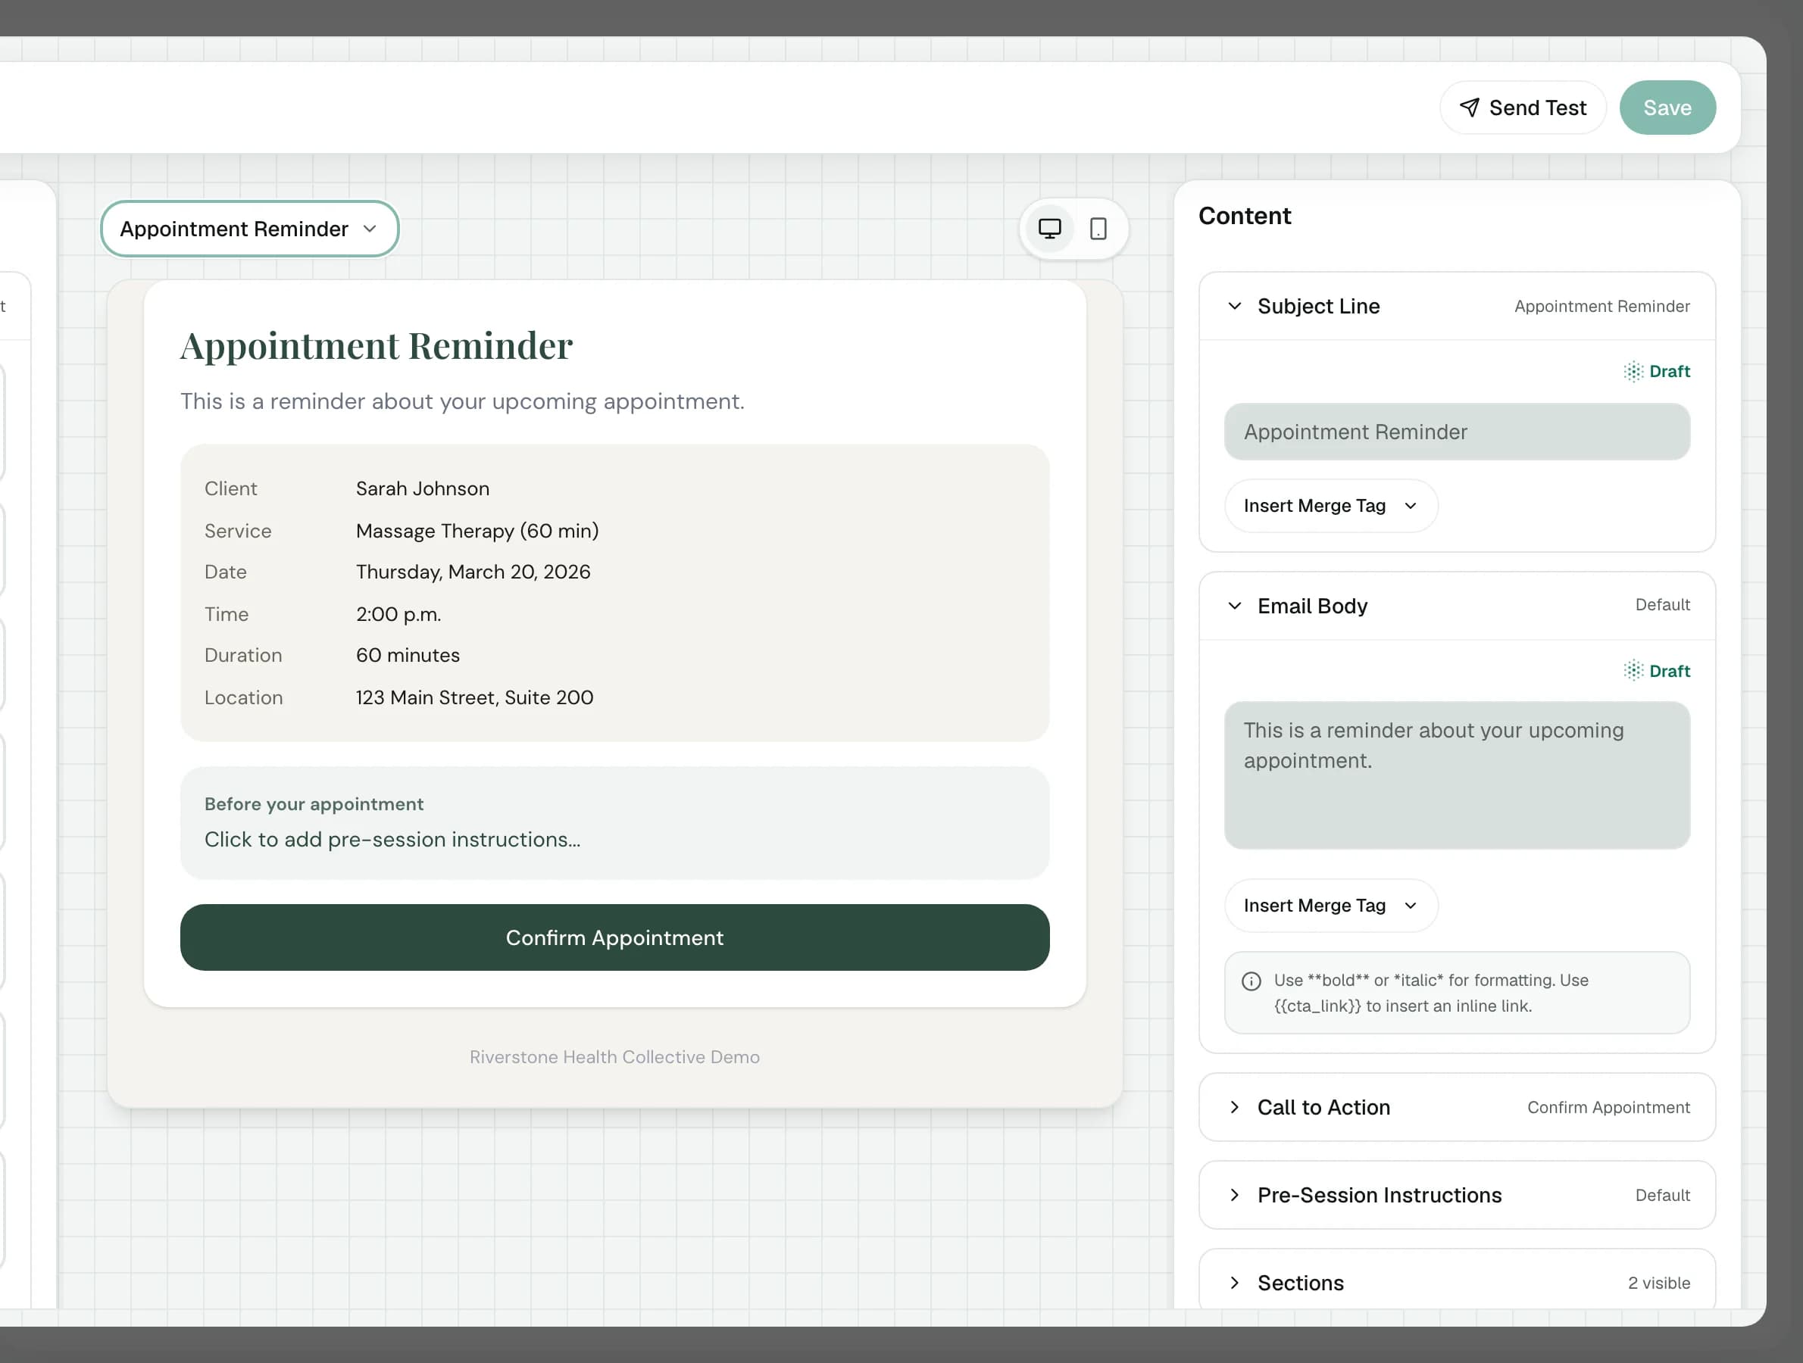Click service Massage Therapy (60 min)
This screenshot has width=1803, height=1363.
point(477,531)
